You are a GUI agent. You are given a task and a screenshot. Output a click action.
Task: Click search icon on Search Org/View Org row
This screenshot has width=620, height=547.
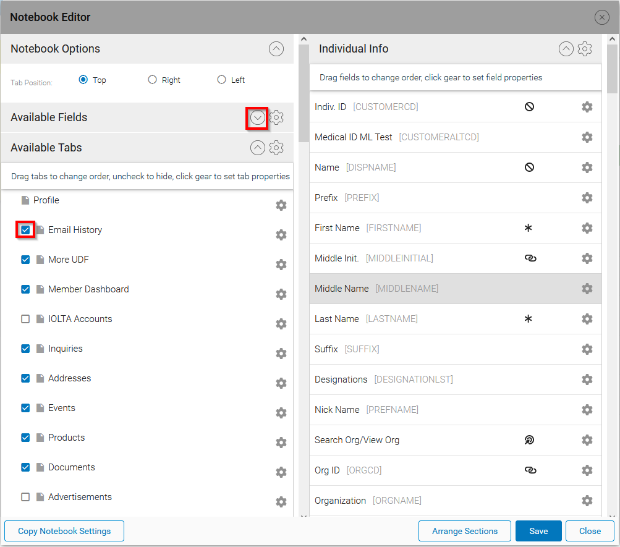click(x=530, y=440)
